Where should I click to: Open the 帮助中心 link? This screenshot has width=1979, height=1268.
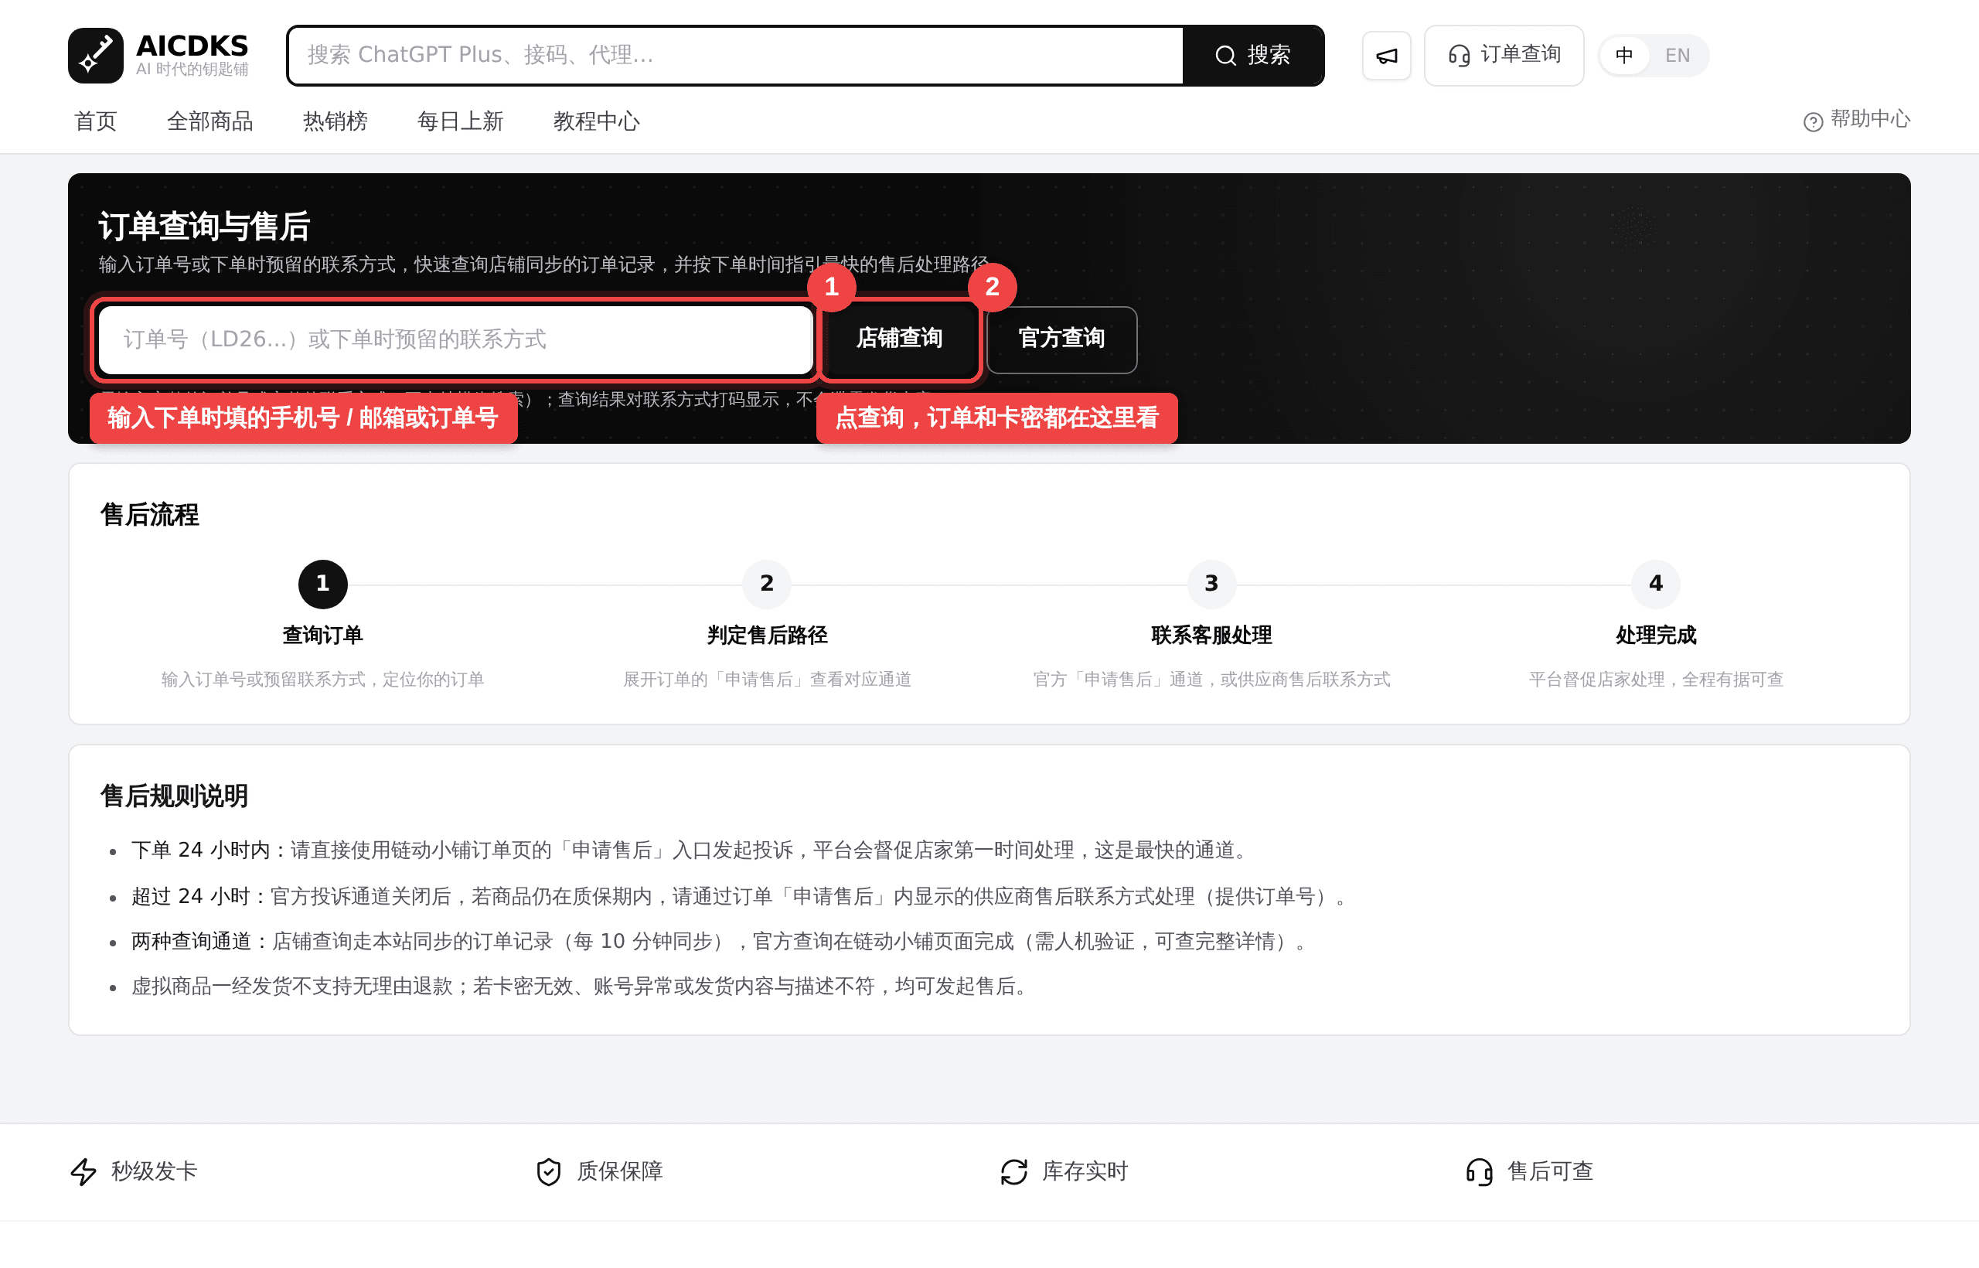(1856, 120)
